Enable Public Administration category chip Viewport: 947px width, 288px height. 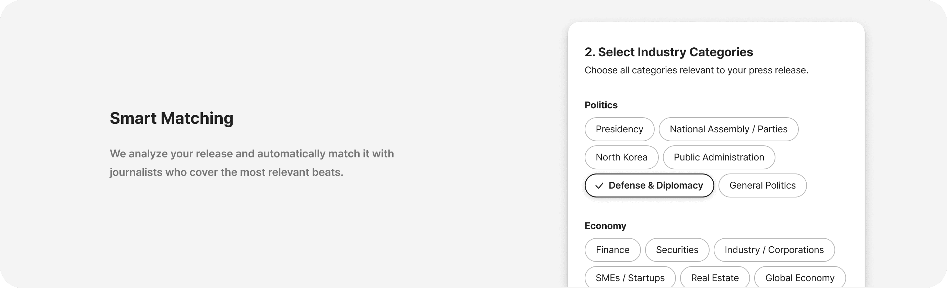coord(719,157)
